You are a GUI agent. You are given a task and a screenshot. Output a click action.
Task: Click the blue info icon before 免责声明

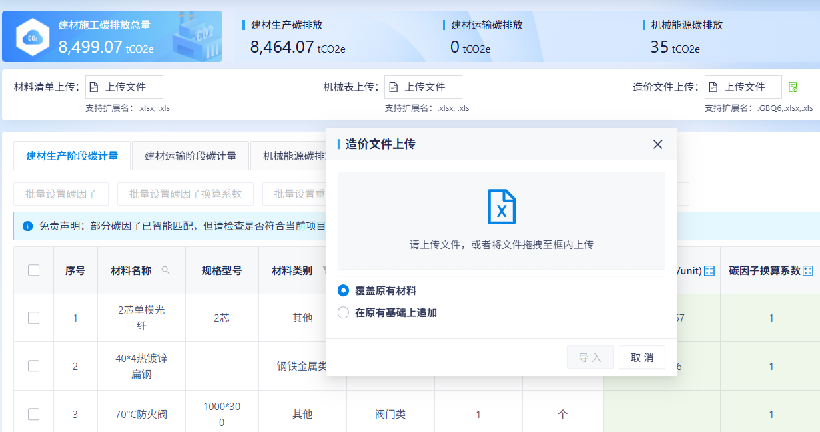click(x=27, y=226)
